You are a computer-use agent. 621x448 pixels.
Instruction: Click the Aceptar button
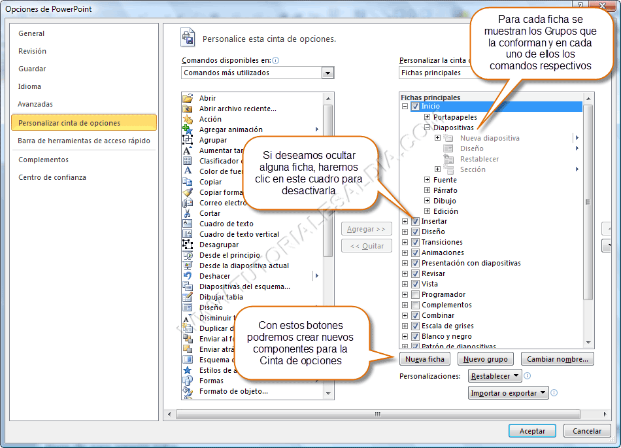532,431
